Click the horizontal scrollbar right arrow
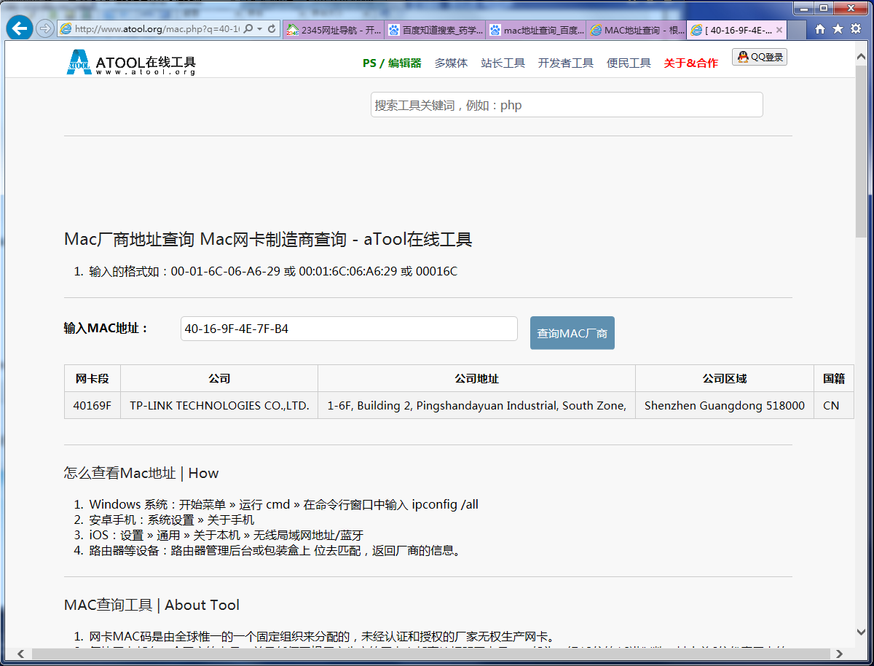This screenshot has width=874, height=666. (x=840, y=654)
